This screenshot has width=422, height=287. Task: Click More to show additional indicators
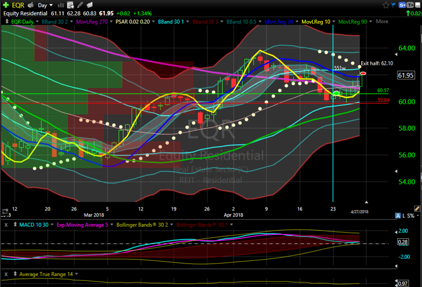[x=382, y=22]
